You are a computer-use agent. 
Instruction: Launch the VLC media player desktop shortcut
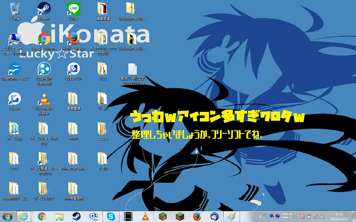(44, 104)
